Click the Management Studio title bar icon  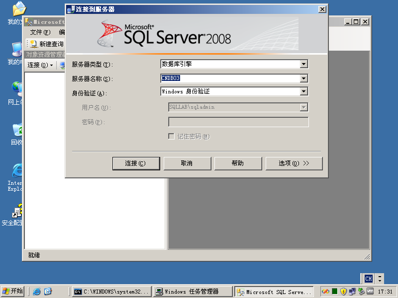[x=28, y=22]
